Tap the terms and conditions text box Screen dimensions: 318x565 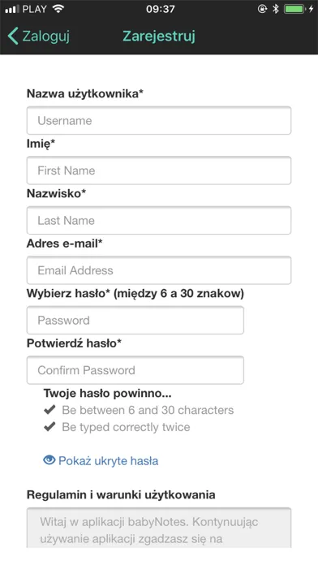coord(159,528)
